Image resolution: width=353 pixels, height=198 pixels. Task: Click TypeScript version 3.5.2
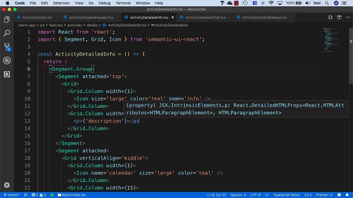[x=308, y=195]
